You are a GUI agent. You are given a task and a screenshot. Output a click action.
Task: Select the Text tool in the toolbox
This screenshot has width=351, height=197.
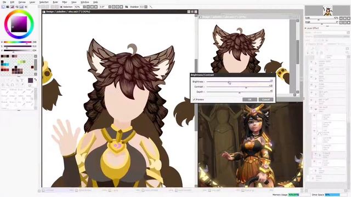click(x=22, y=80)
